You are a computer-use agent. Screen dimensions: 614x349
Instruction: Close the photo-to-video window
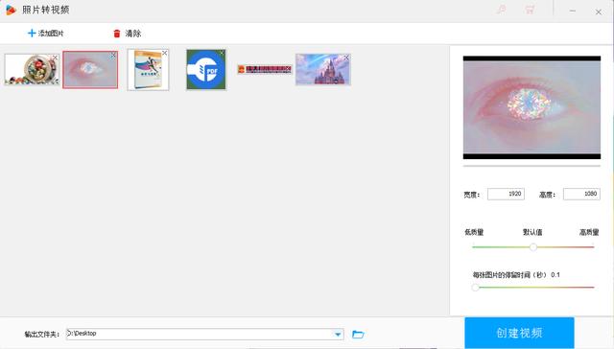click(599, 12)
